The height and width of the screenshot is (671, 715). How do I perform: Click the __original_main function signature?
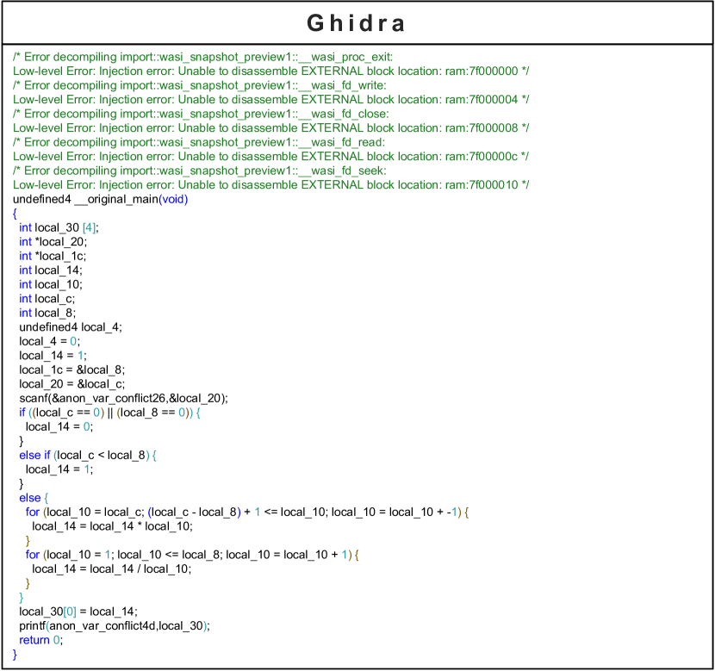(100, 199)
